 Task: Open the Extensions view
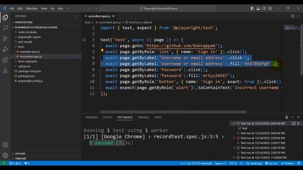[x=5, y=60]
